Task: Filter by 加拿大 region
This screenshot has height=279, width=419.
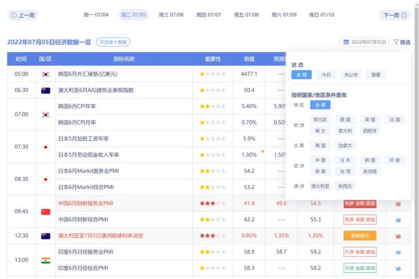Action: pos(345,145)
